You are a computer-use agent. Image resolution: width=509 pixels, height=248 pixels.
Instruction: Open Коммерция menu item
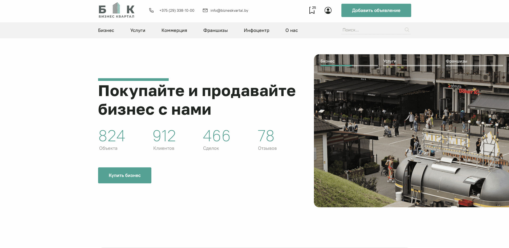(174, 30)
